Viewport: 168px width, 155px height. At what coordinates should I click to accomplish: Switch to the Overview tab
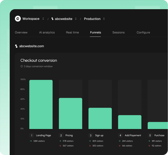[x=21, y=33]
